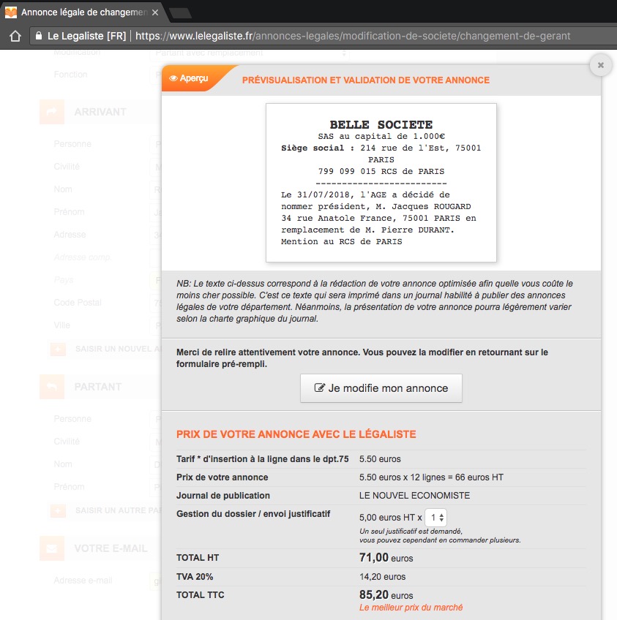The height and width of the screenshot is (620, 617).
Task: Click 'Mention au RCS de PARIS' line
Action: 342,241
